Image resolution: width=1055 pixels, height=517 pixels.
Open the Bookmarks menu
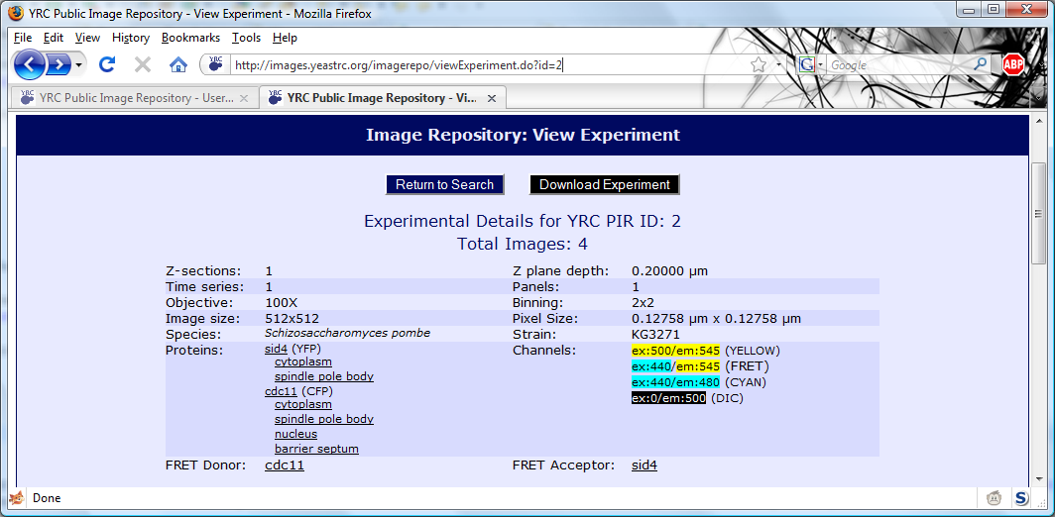coord(190,38)
